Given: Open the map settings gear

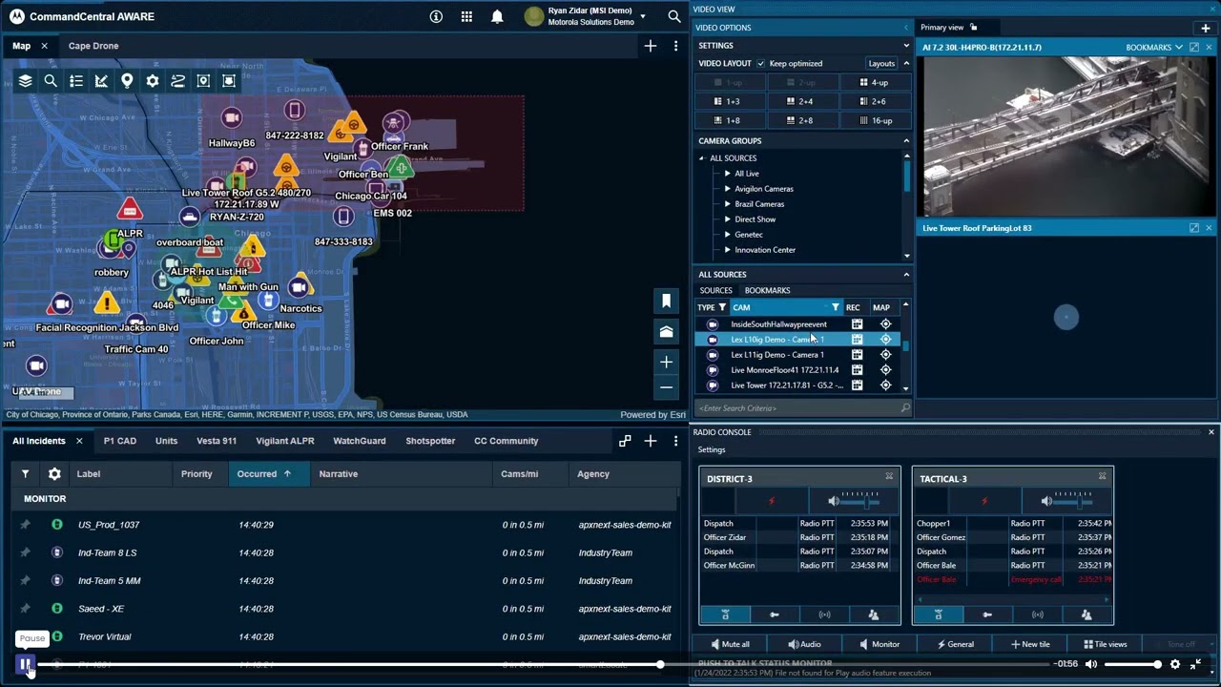Looking at the screenshot, I should pyautogui.click(x=153, y=81).
